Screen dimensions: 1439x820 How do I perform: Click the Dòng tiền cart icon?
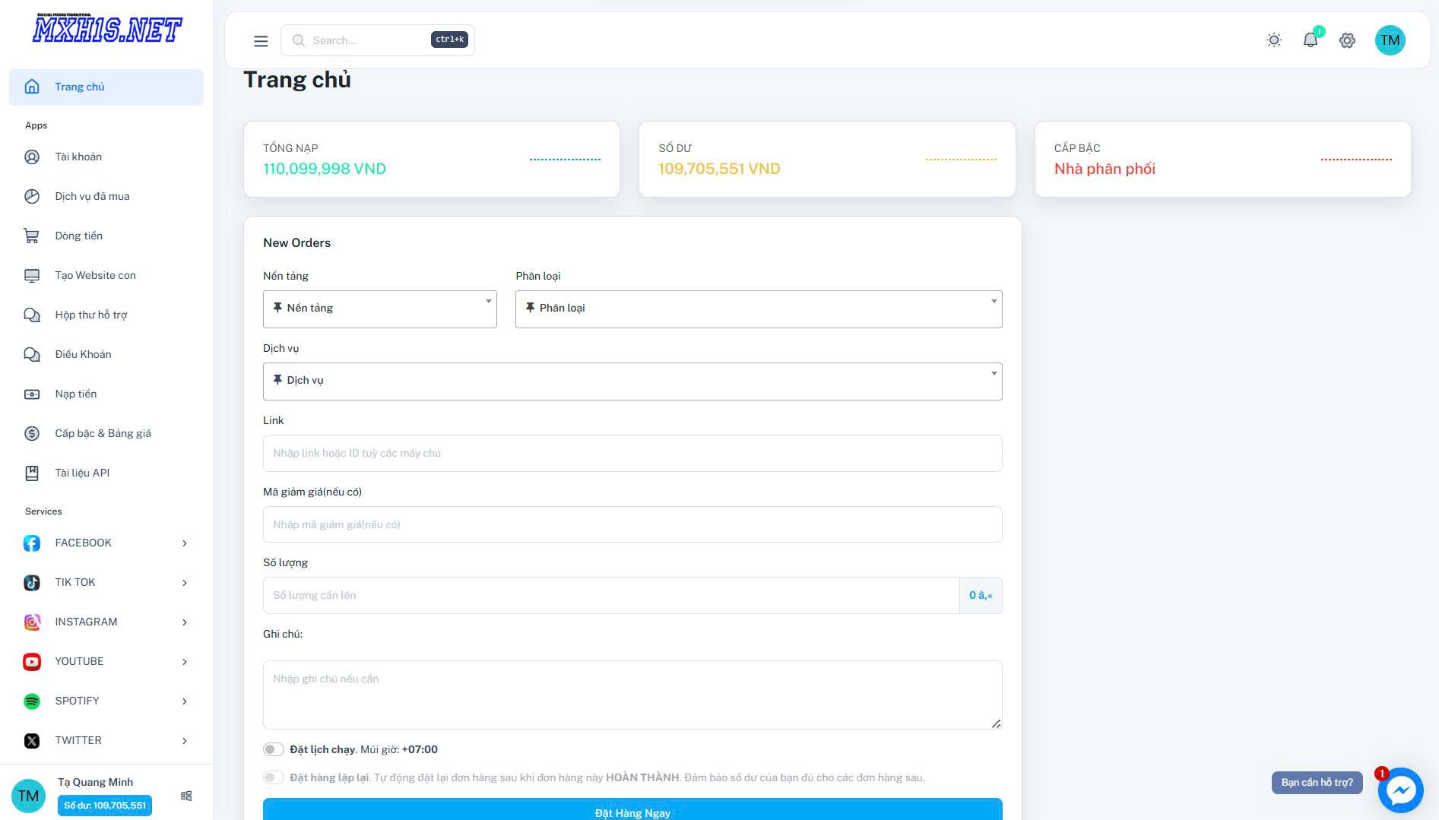click(32, 236)
